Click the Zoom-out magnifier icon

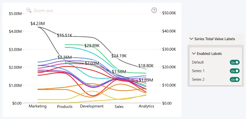tap(29, 10)
